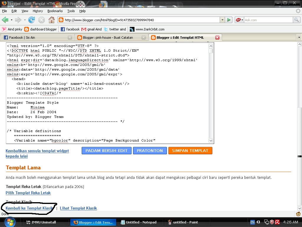This screenshot has height=227, width=302.
Task: Click the PRATONTON preview button
Action: 150,150
